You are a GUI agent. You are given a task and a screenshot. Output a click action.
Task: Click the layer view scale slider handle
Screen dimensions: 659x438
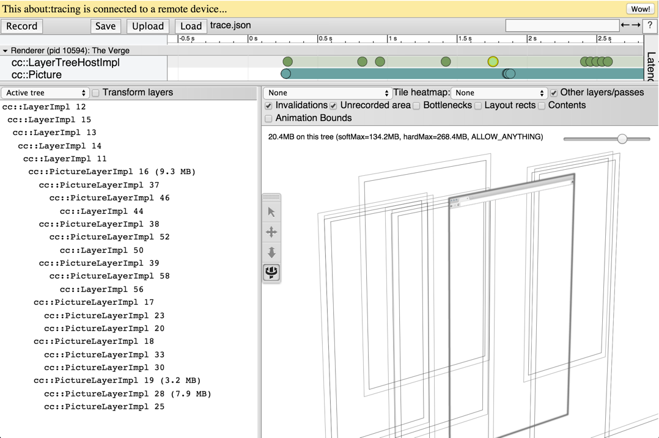point(622,139)
